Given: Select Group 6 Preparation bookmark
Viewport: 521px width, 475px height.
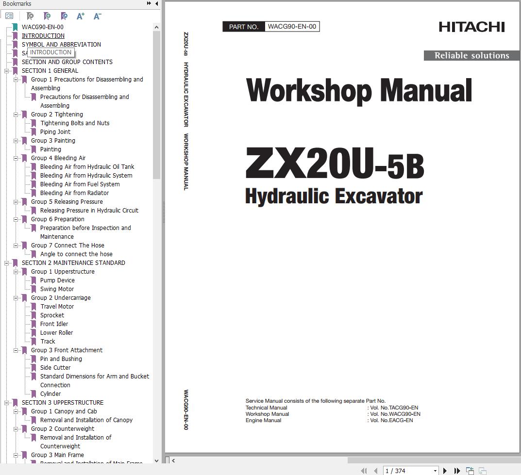Looking at the screenshot, I should point(57,219).
